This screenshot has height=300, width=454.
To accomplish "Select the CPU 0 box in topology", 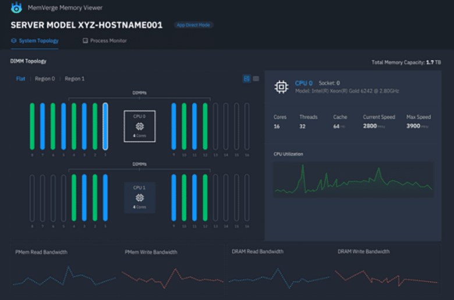I will tap(140, 126).
